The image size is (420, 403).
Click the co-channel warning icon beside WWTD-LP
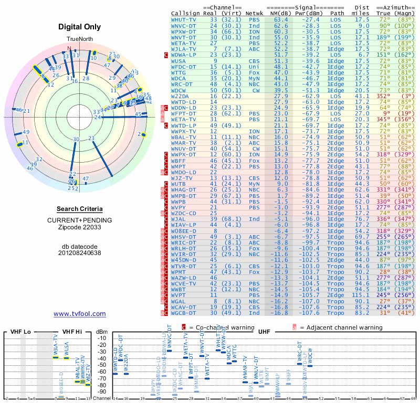coord(166,125)
